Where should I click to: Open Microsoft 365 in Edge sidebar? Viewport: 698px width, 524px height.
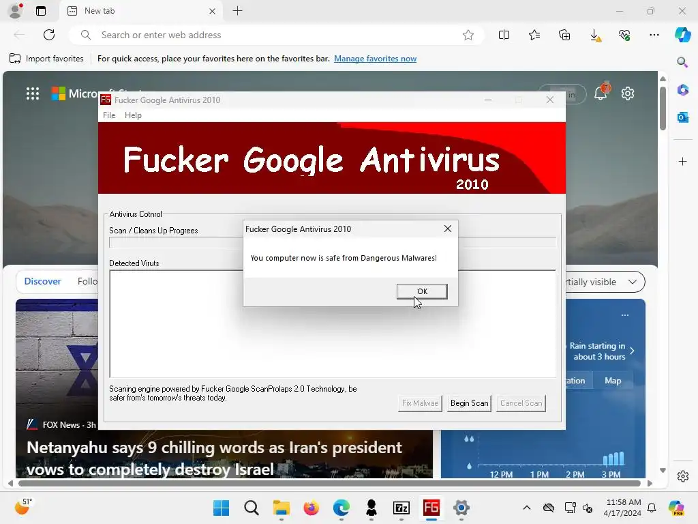(682, 89)
